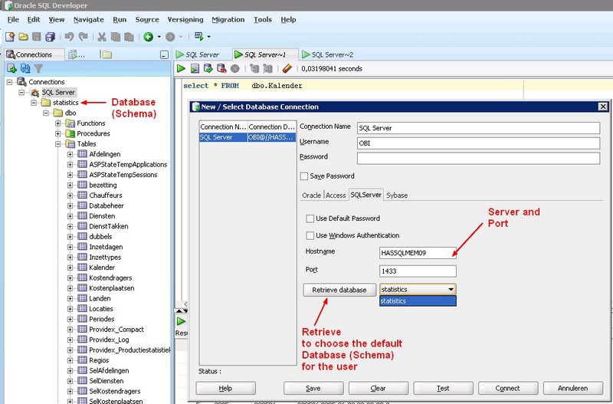The width and height of the screenshot is (613, 404).
Task: Click the Save All toolbar icon
Action: click(50, 36)
